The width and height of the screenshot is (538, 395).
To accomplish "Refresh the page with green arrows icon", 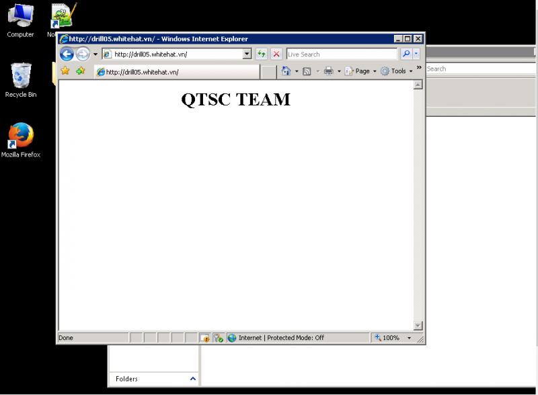I will coord(262,54).
